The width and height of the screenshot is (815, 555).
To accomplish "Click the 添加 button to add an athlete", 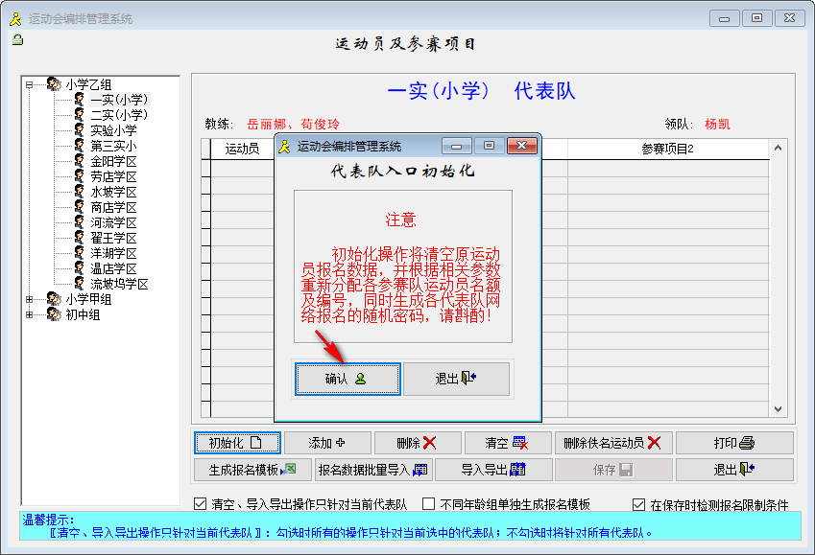I will 326,443.
